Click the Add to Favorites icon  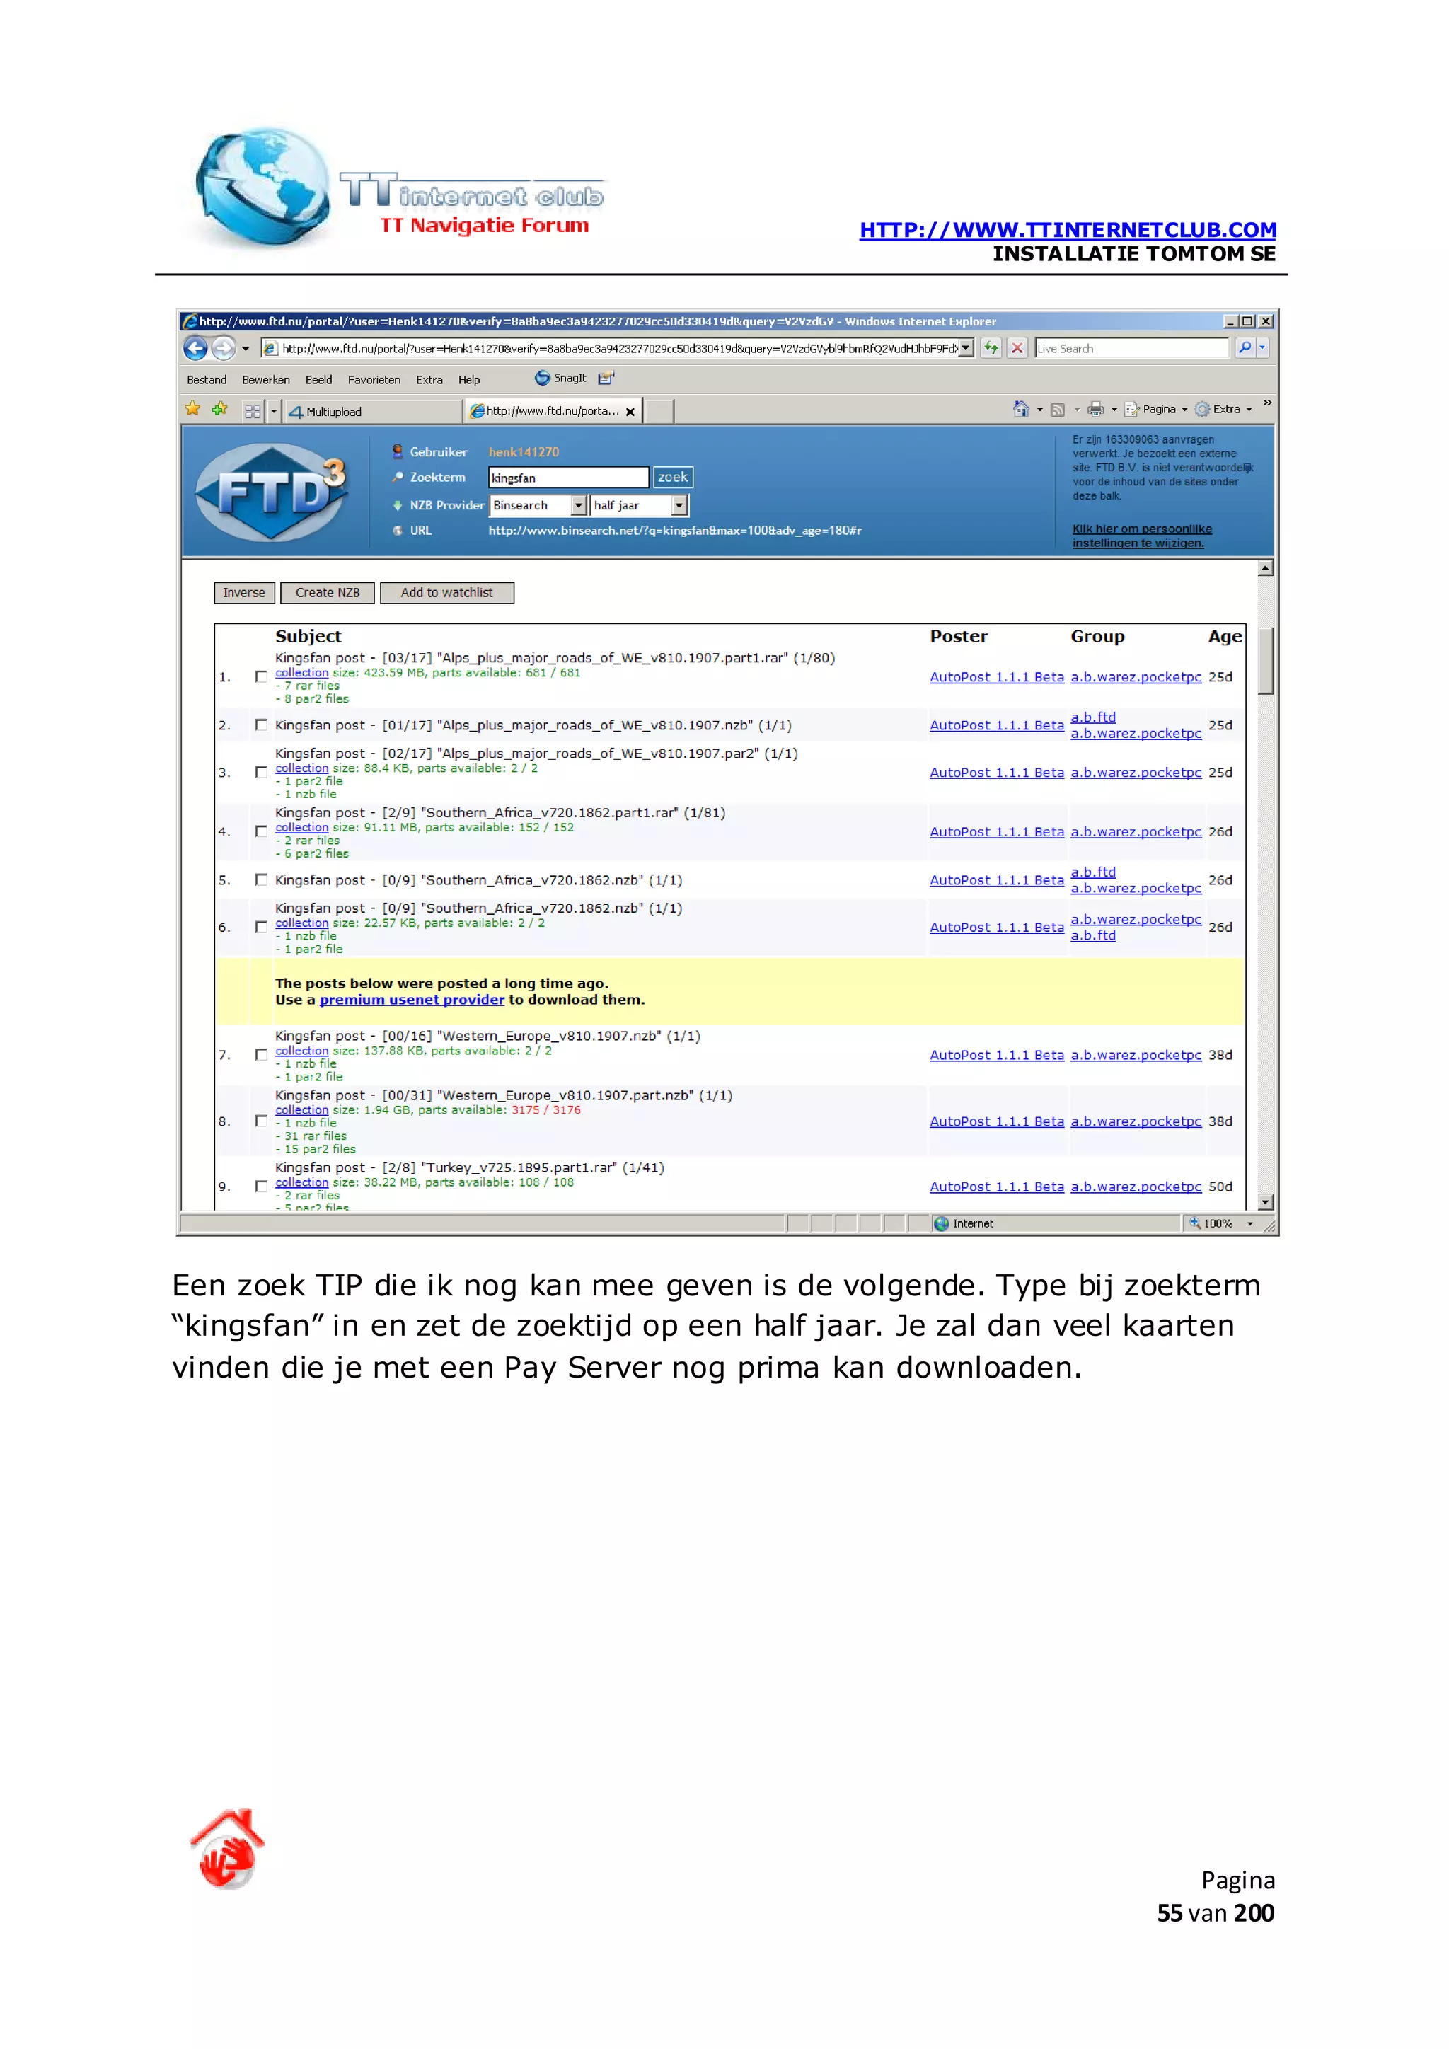click(219, 410)
